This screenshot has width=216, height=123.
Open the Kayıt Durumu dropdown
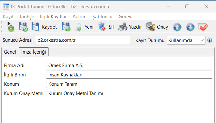point(186,40)
